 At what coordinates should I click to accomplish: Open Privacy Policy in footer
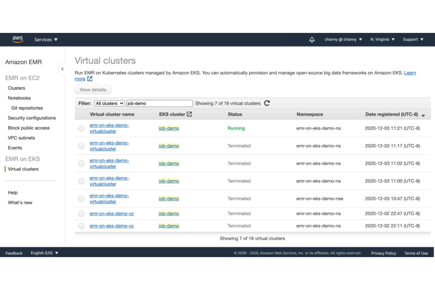[x=384, y=253]
